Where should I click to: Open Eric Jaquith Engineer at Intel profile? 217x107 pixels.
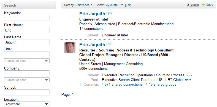92,14
